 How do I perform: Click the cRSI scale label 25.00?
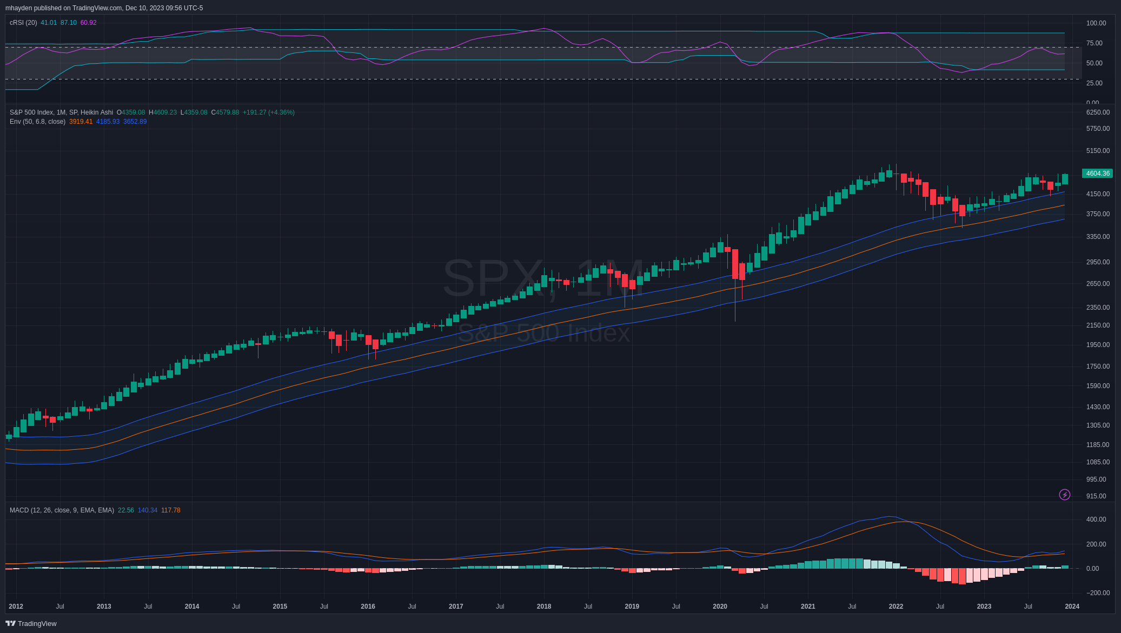tap(1095, 83)
